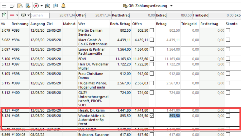The width and height of the screenshot is (241, 136).
Task: Open the hamburger main menu
Action: click(4, 6)
